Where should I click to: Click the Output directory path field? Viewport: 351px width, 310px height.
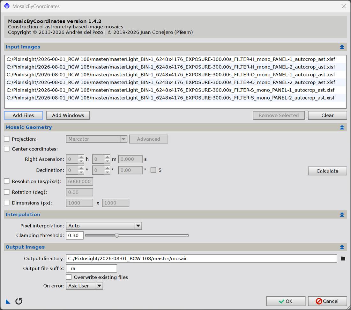click(201, 259)
